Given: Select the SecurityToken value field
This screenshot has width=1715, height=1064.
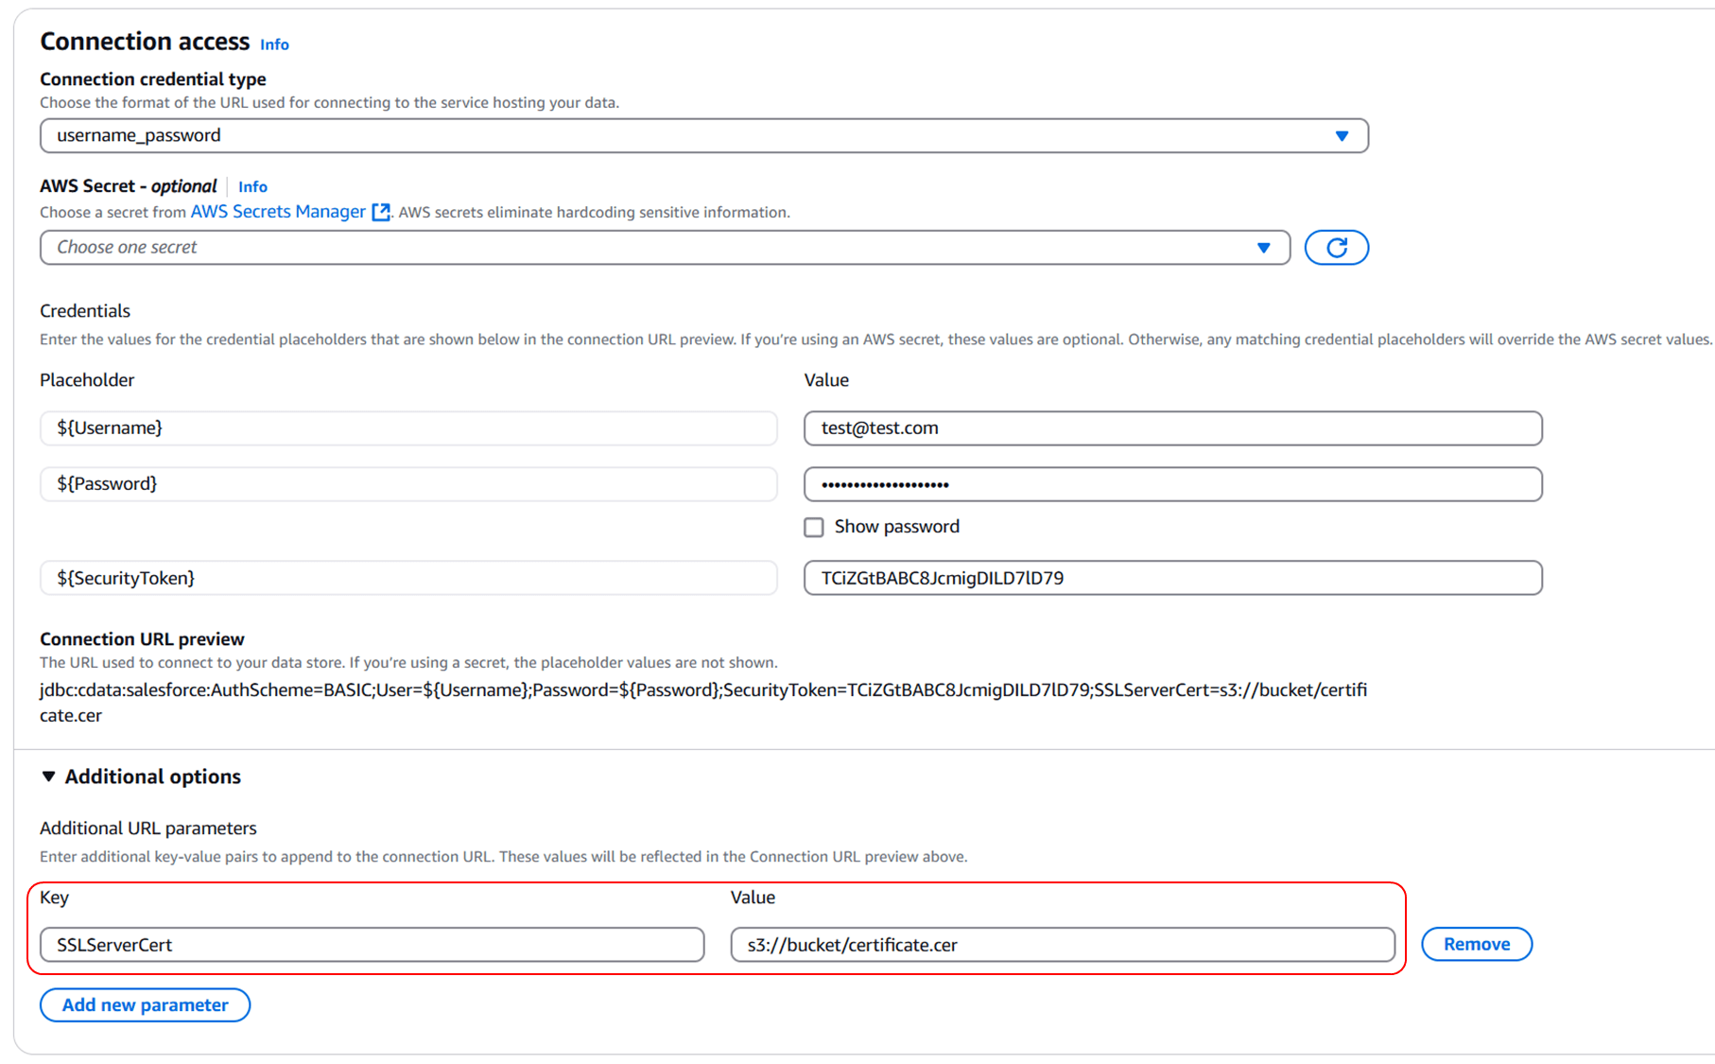Looking at the screenshot, I should 1172,577.
